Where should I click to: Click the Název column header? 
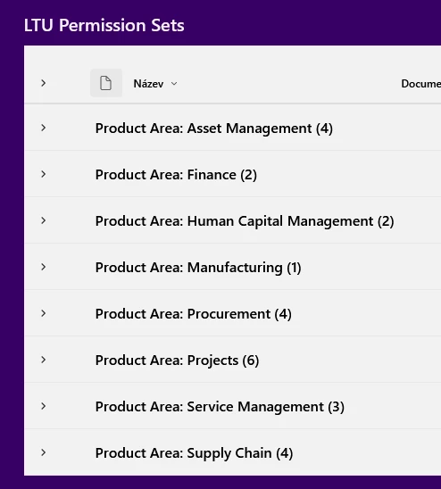point(155,84)
